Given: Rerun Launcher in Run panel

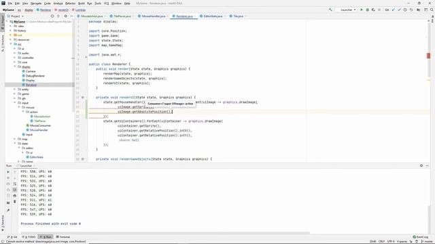Looking at the screenshot, I should (x=8, y=171).
